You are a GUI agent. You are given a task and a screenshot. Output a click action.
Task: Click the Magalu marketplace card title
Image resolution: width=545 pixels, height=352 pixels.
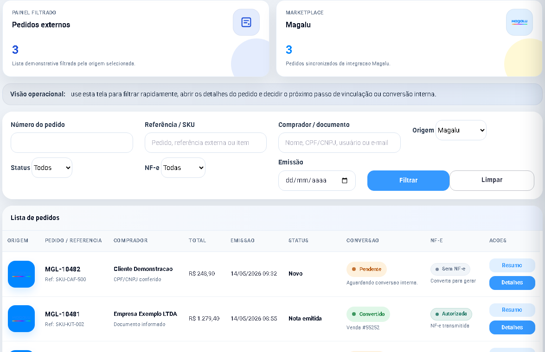(298, 25)
